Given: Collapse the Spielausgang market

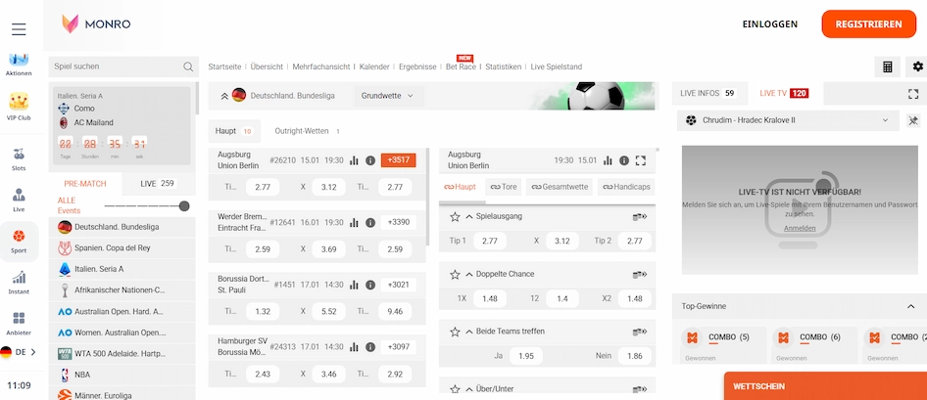Looking at the screenshot, I should coord(469,216).
